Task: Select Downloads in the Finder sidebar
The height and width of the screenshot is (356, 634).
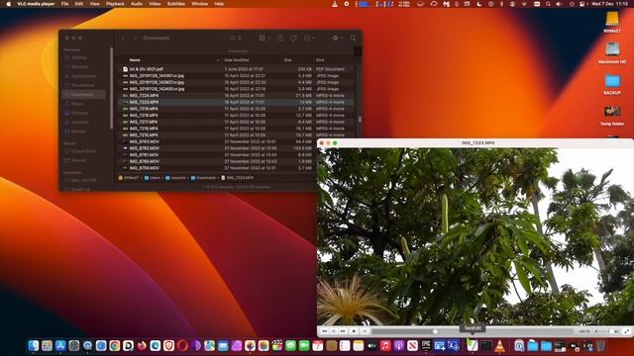Action: pos(82,95)
